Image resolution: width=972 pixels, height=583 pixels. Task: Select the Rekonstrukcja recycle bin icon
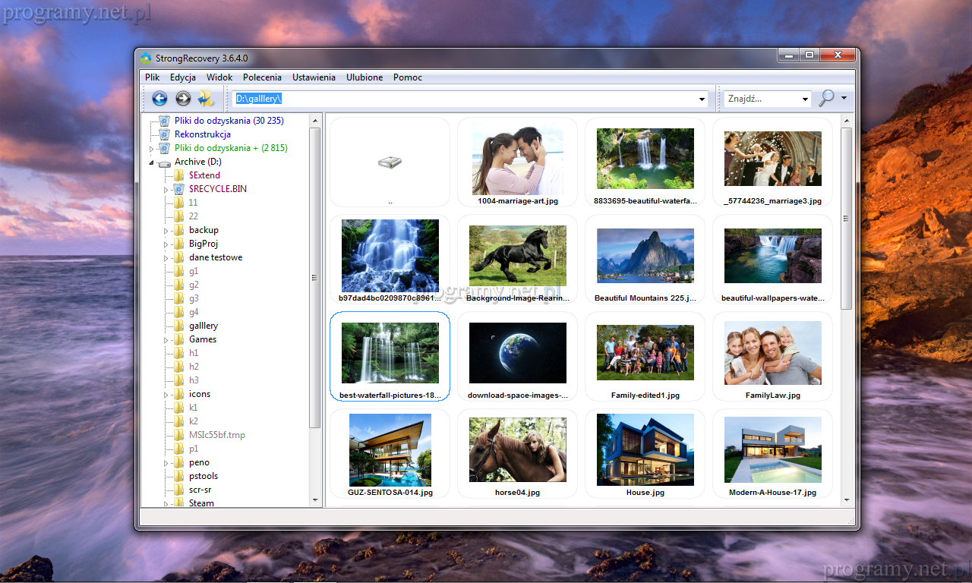point(164,134)
